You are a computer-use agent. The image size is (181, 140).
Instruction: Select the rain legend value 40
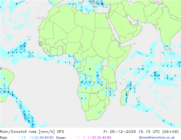pos(47,138)
